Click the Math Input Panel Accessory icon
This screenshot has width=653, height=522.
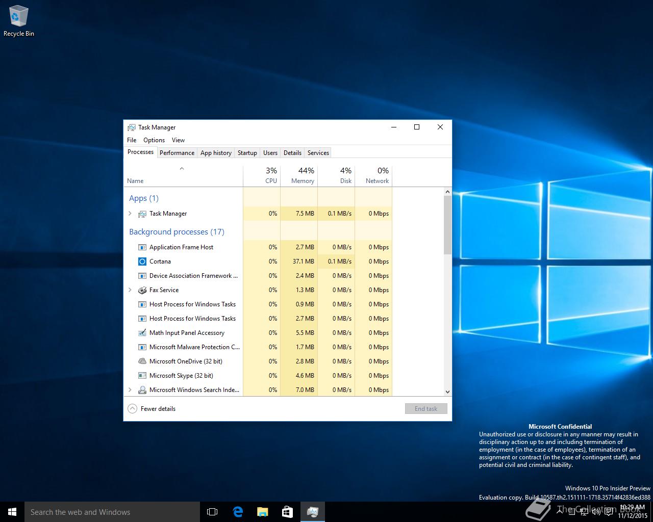[x=142, y=333]
